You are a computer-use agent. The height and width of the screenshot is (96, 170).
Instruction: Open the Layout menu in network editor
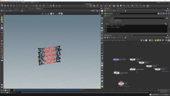(119, 40)
